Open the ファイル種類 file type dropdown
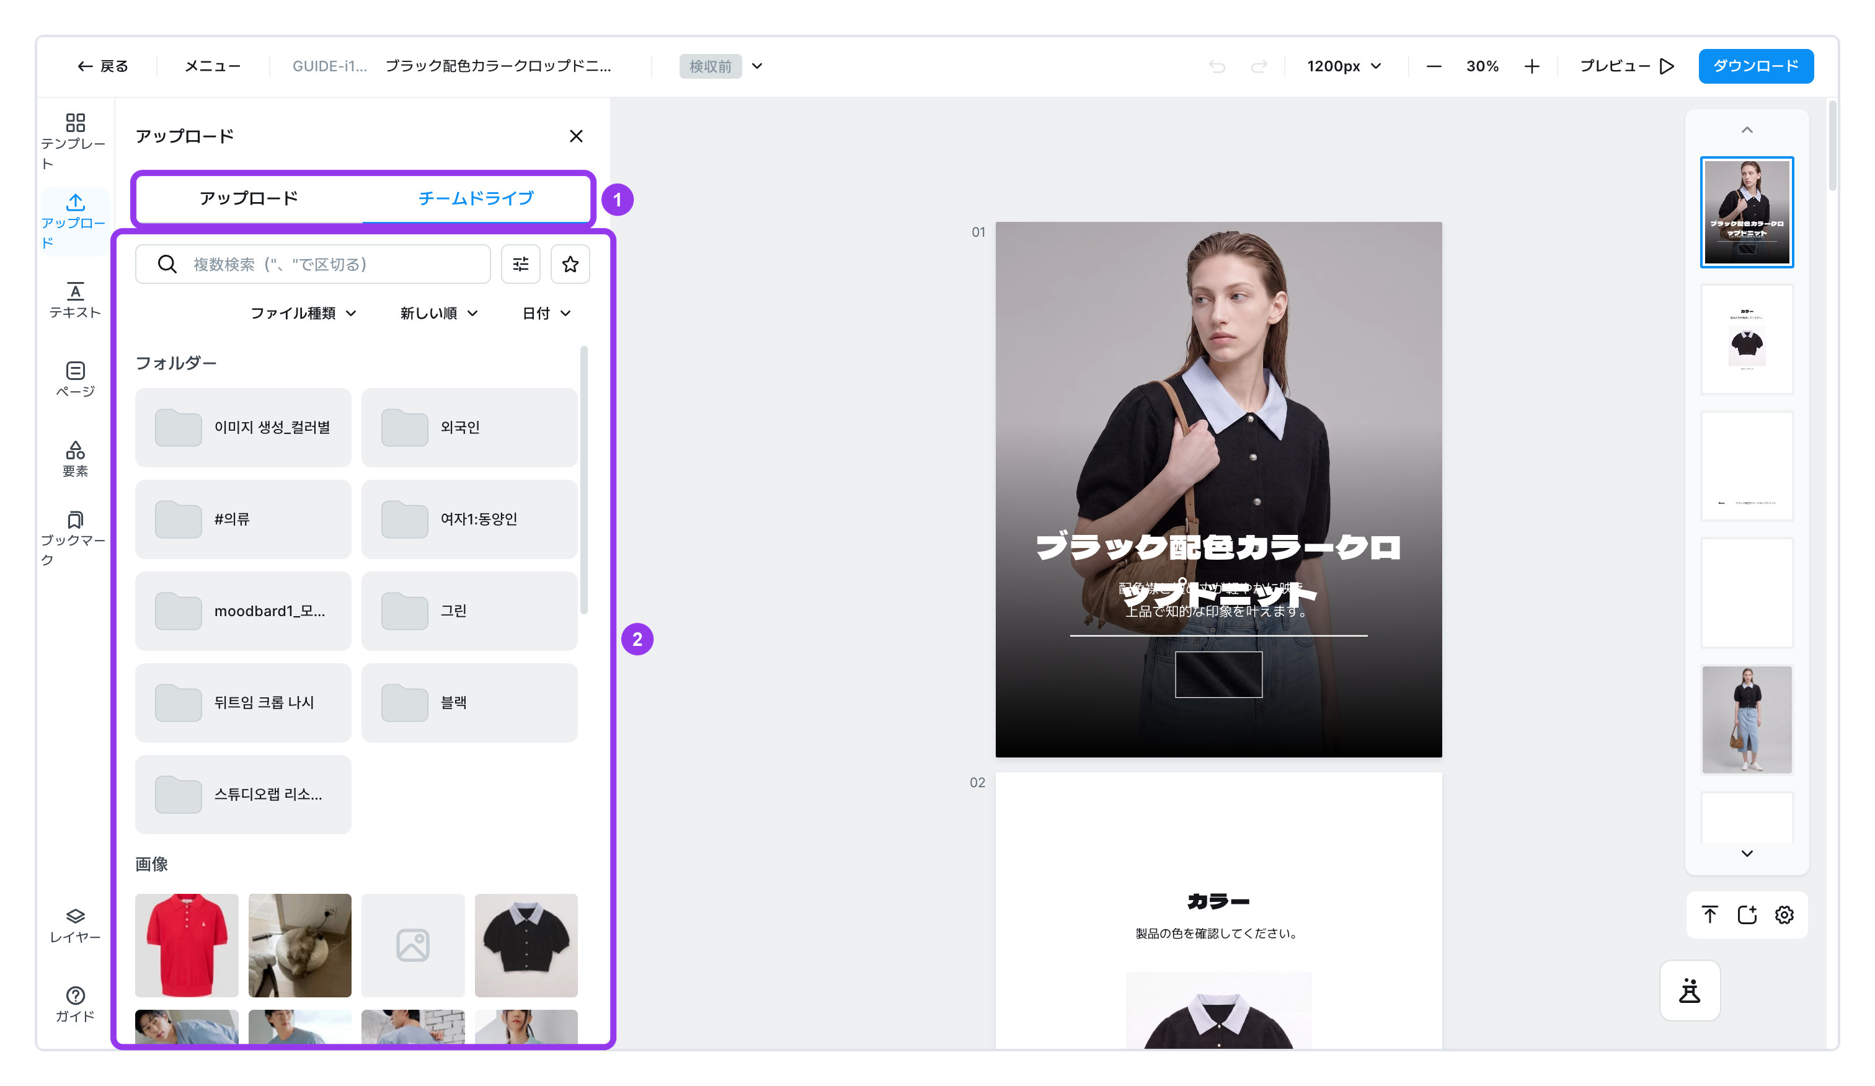 tap(304, 313)
